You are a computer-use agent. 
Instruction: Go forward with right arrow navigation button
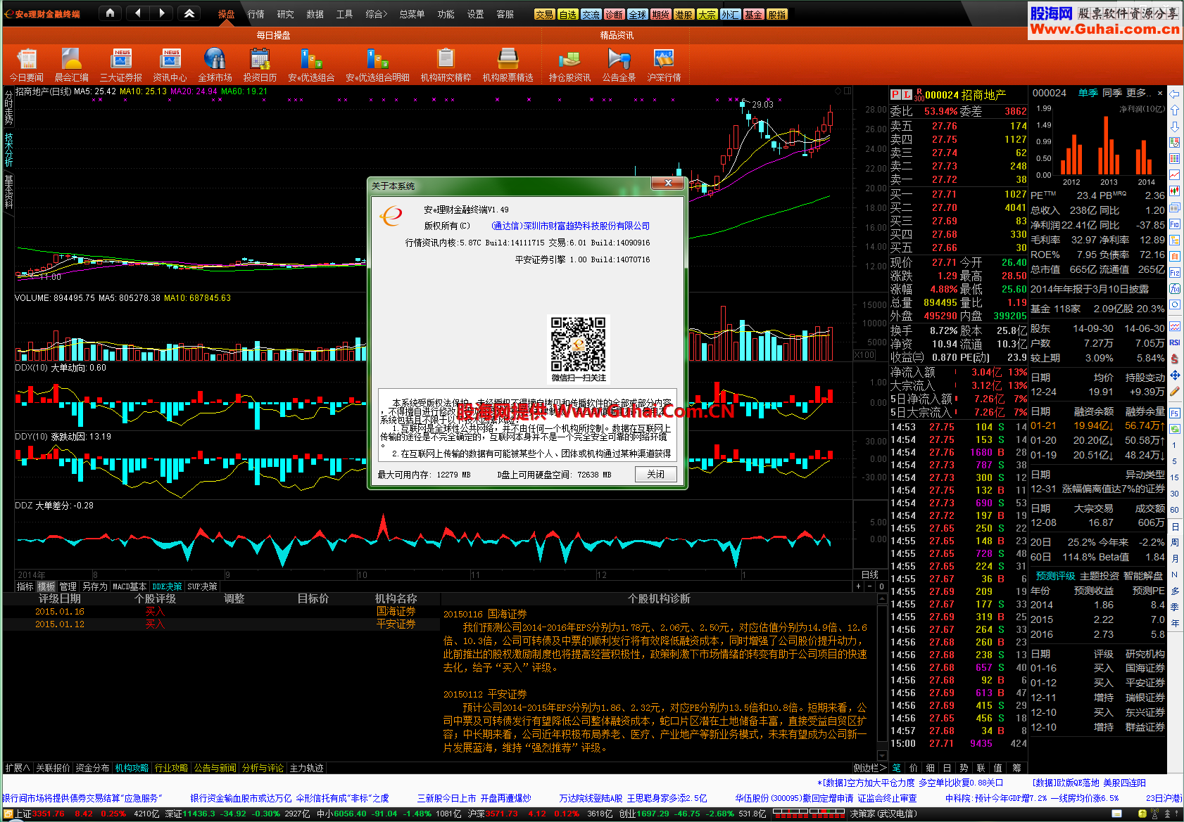coord(162,13)
